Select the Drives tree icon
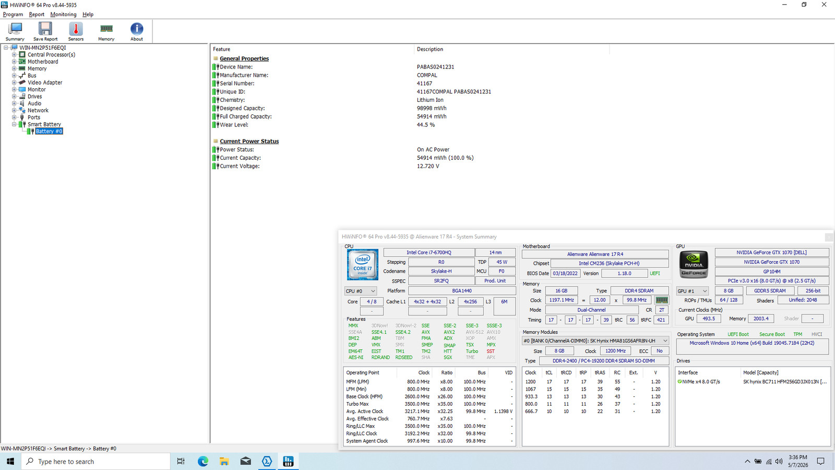The width and height of the screenshot is (835, 470). pyautogui.click(x=22, y=96)
